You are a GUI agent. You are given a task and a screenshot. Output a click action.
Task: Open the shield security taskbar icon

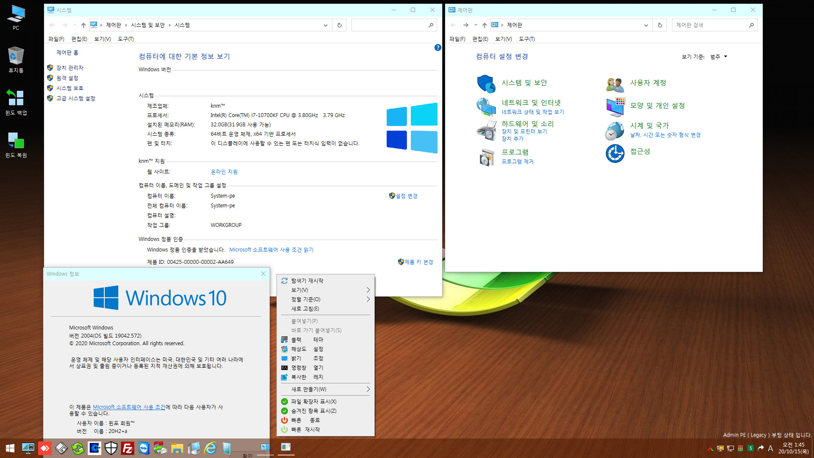[x=111, y=448]
